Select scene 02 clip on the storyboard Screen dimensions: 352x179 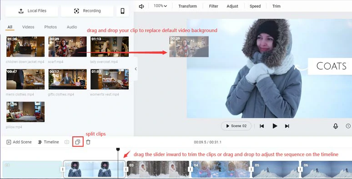pyautogui.click(x=94, y=169)
